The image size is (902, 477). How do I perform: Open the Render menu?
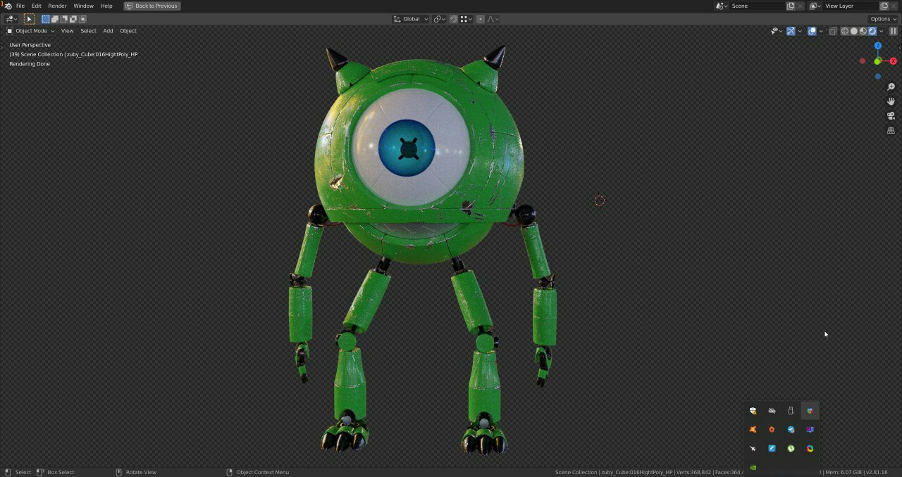(57, 6)
